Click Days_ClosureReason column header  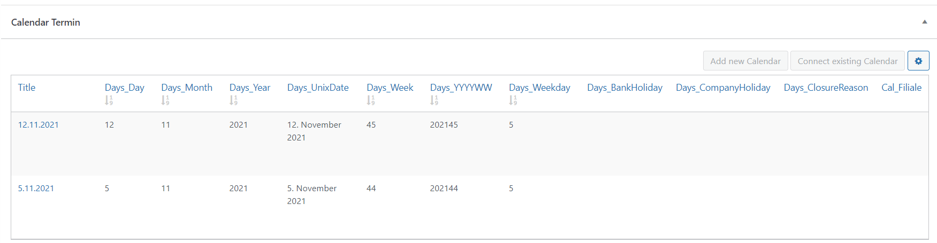pyautogui.click(x=826, y=87)
